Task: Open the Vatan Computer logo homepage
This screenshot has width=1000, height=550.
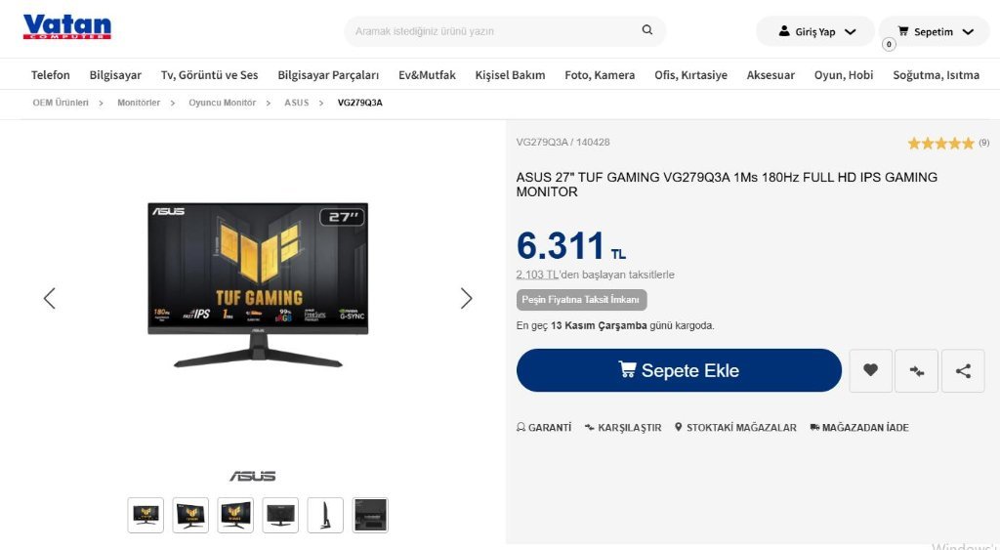Action: [67, 26]
